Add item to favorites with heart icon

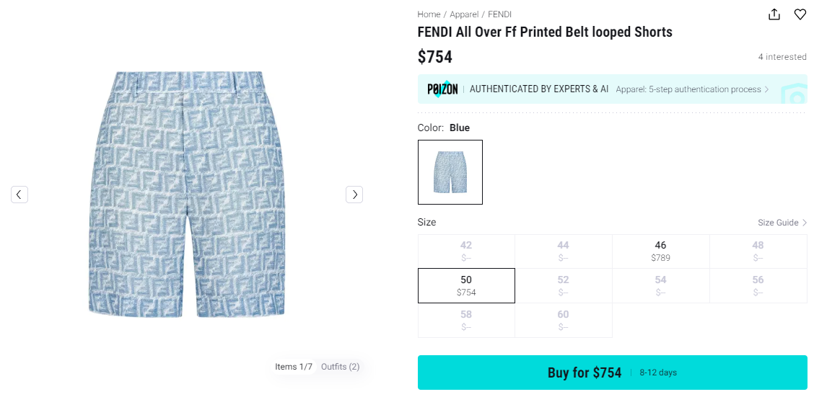click(800, 14)
